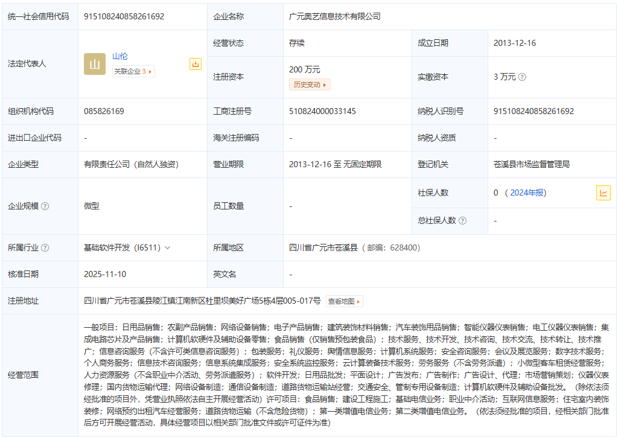Open the 2024年报 link
Screen dimensions: 618x437
pos(527,193)
